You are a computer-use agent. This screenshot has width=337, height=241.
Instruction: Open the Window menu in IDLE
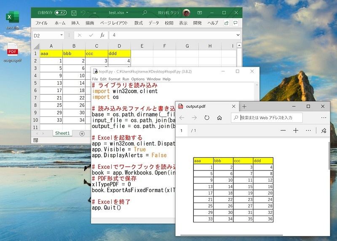point(154,79)
